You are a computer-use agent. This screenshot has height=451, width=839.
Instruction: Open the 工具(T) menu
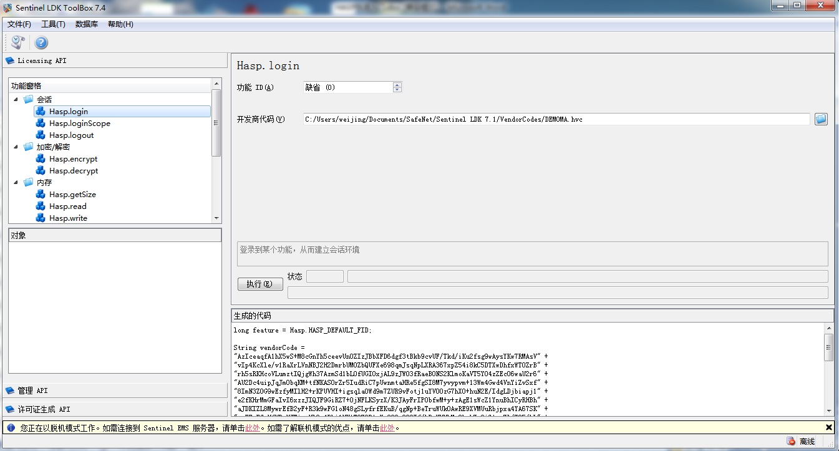click(x=53, y=24)
